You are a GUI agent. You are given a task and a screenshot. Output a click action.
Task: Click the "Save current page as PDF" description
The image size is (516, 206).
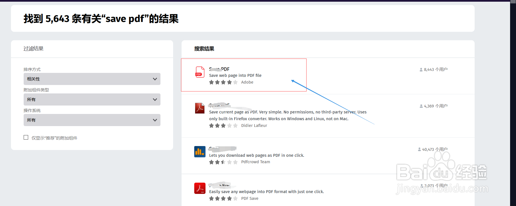click(x=288, y=115)
